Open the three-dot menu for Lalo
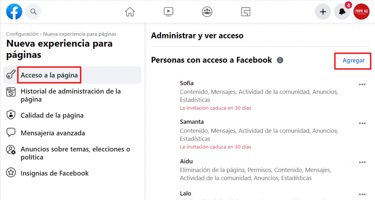 coord(362,195)
